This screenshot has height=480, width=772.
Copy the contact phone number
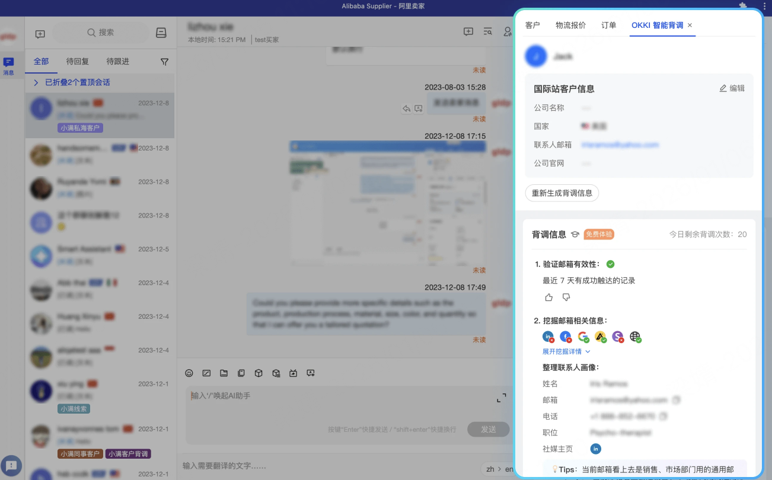pos(663,416)
